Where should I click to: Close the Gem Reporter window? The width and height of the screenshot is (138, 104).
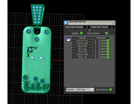114,23
